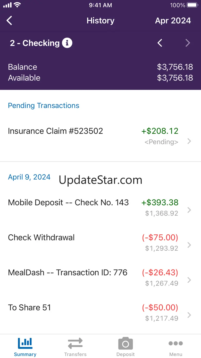
Task: Expand the Check Withdrawal row chevron
Action: pyautogui.click(x=189, y=245)
